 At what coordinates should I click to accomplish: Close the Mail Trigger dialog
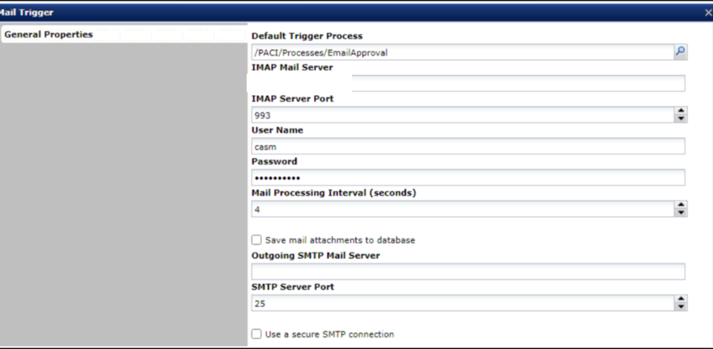708,13
